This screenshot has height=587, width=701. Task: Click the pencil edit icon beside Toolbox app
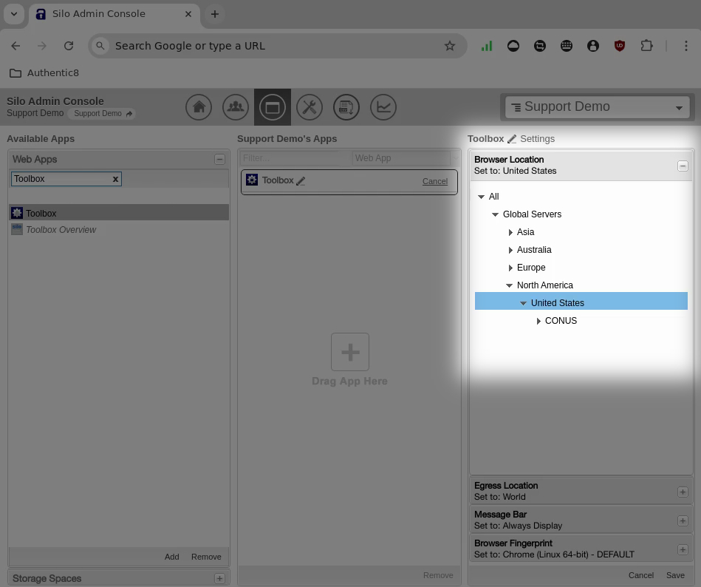click(x=301, y=180)
